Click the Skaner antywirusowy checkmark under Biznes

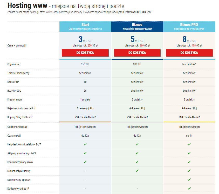pos(137,171)
